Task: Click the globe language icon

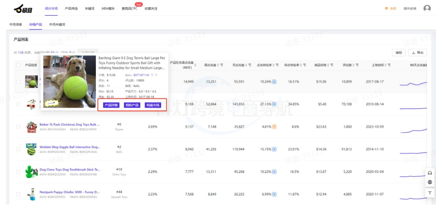Action: [430, 182]
